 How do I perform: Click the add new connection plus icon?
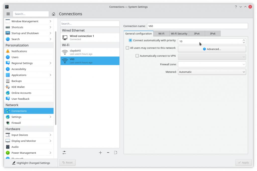coord(100,152)
